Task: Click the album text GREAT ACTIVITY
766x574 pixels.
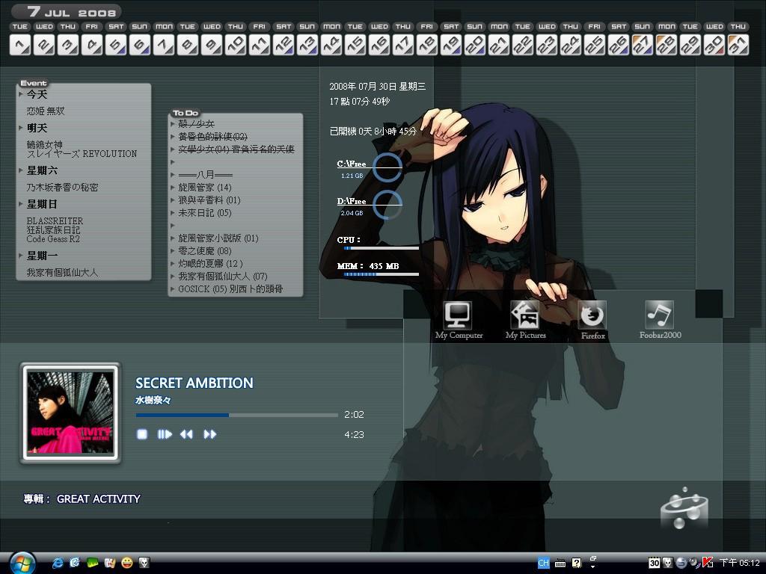Action: tap(98, 499)
